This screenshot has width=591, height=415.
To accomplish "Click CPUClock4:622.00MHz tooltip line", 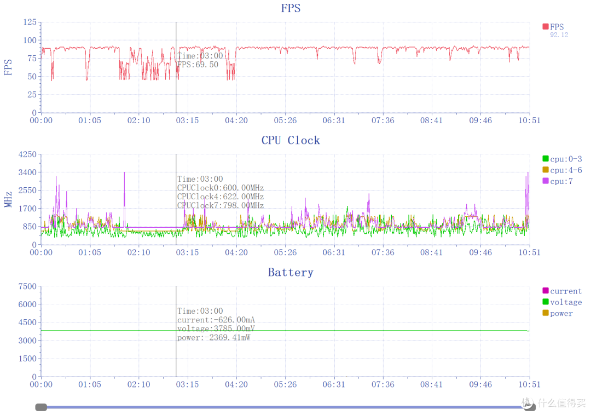I will pyautogui.click(x=221, y=197).
